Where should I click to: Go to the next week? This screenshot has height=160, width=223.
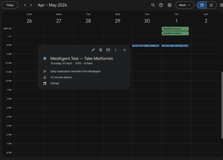[31, 5]
